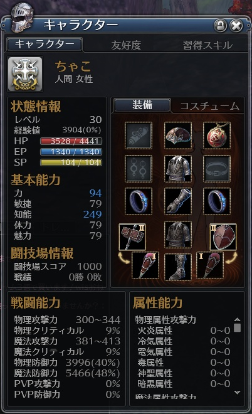Click the hammer weapon set II slot
The width and height of the screenshot is (252, 414).
coord(132,237)
